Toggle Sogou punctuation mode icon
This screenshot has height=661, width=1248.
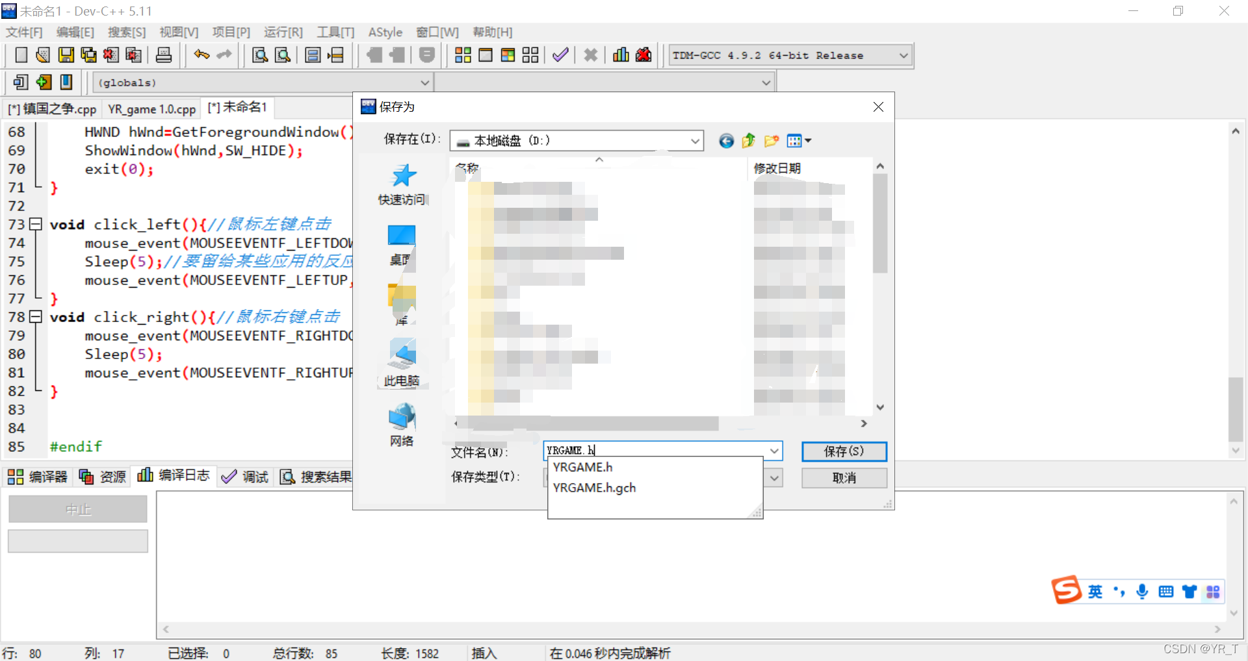(1119, 592)
